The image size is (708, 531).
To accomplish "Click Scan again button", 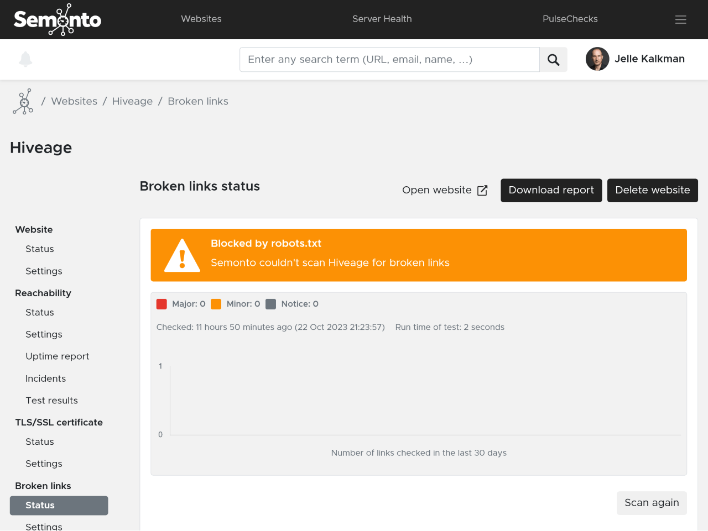I will [x=652, y=503].
